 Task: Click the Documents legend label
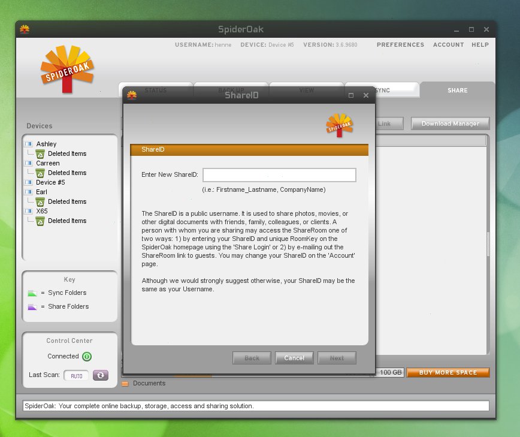pos(149,383)
